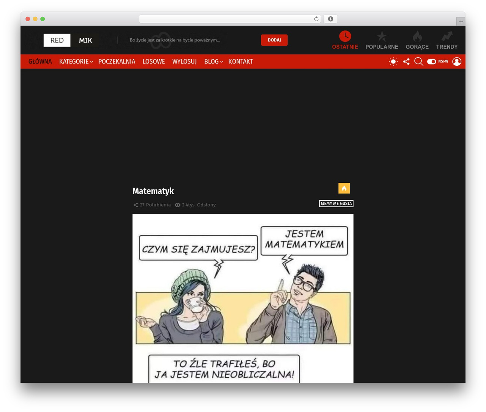
Task: Click the site tagline Bo życie jest za krótkie
Action: point(175,40)
